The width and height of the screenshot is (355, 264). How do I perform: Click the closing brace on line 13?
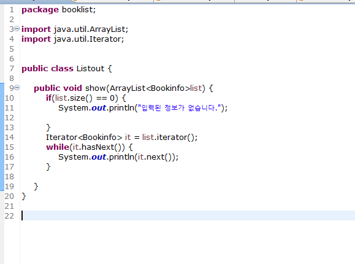click(x=48, y=128)
